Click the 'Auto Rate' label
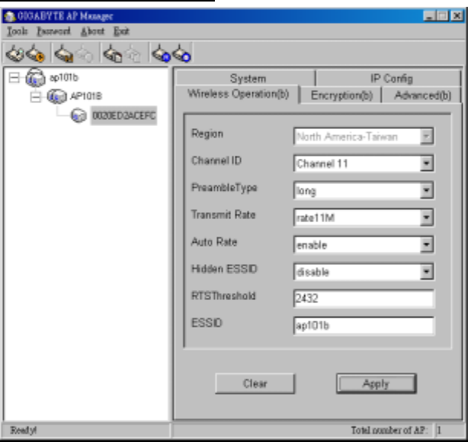 click(214, 242)
